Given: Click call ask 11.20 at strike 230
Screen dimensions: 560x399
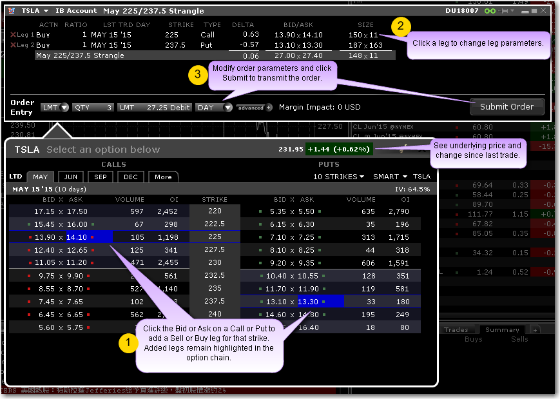Looking at the screenshot, I should (x=77, y=262).
